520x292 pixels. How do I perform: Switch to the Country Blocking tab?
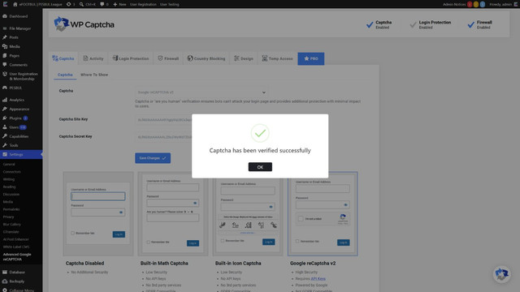coord(206,58)
